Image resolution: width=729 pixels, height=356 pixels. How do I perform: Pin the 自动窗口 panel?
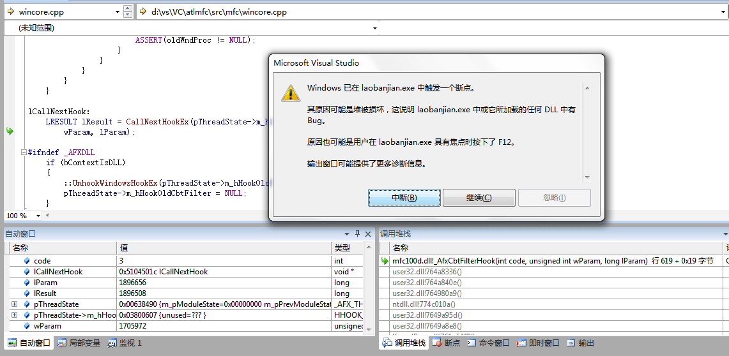point(357,234)
